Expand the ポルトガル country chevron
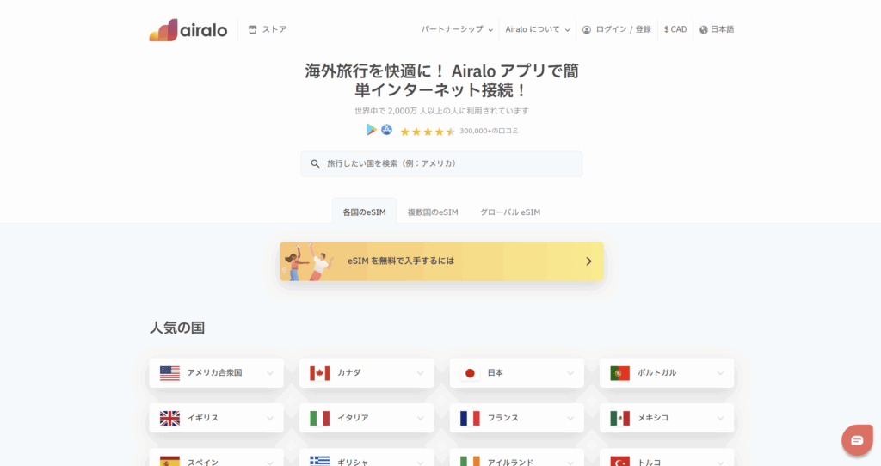 [x=720, y=373]
